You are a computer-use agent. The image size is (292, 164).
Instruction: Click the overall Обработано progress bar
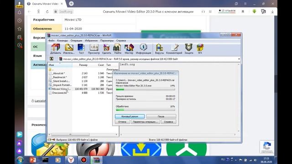coord(145,110)
